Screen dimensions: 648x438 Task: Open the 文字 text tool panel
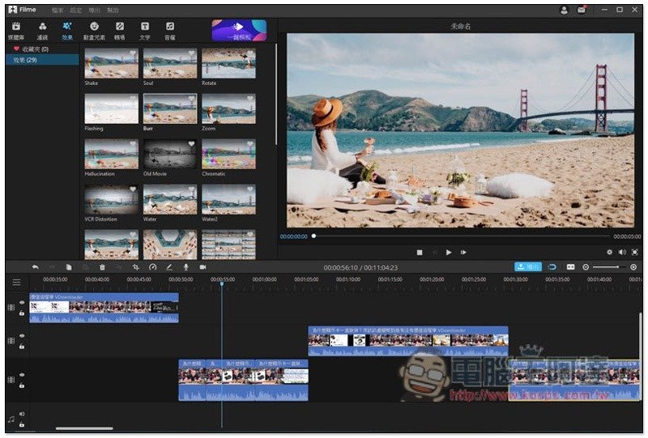(x=145, y=31)
